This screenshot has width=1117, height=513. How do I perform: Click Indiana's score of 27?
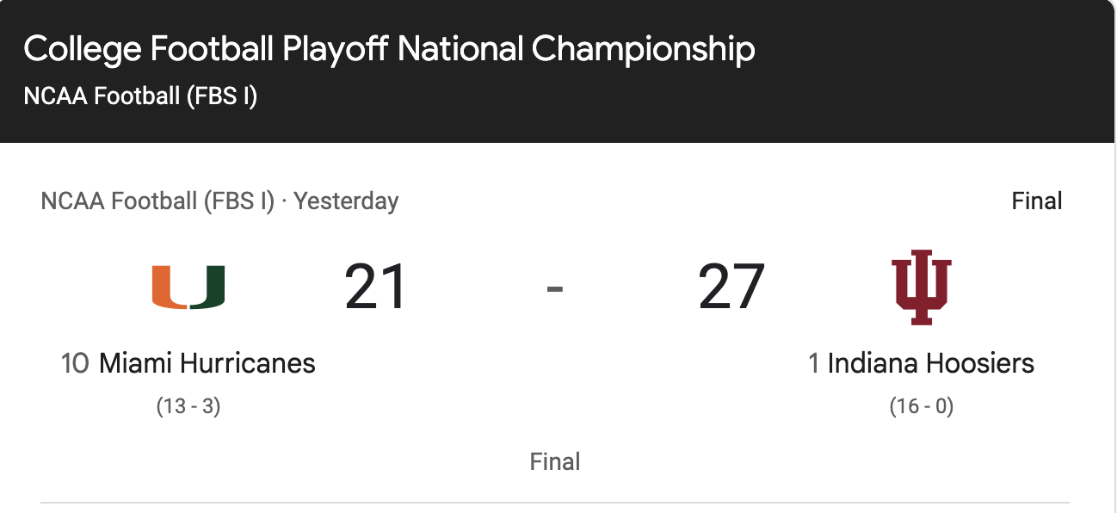coord(731,287)
